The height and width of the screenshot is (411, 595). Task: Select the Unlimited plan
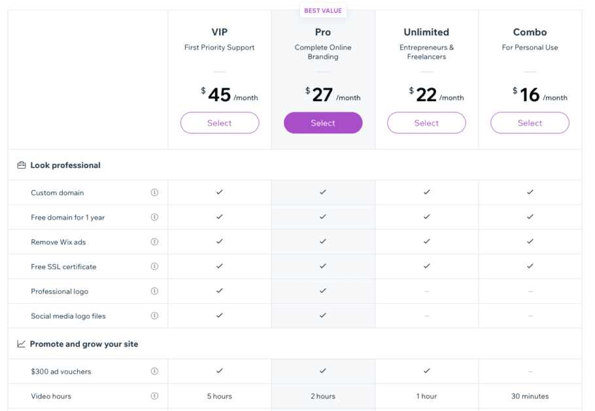(426, 123)
